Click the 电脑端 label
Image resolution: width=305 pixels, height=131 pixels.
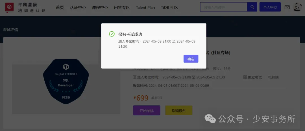coord(273,77)
